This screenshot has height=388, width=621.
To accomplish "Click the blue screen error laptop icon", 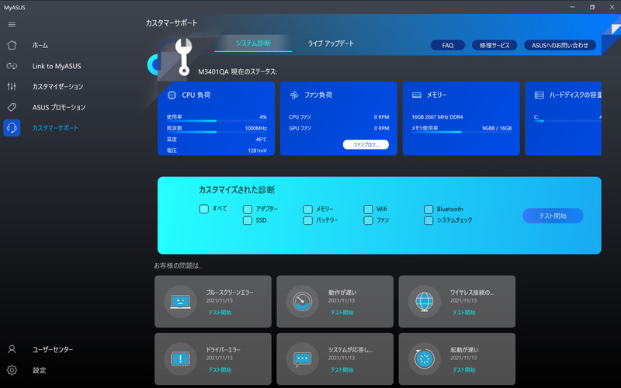I will tap(180, 302).
